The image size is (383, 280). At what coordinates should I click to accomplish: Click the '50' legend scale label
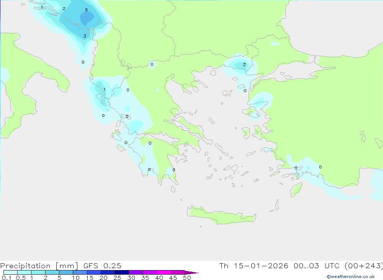(x=187, y=278)
